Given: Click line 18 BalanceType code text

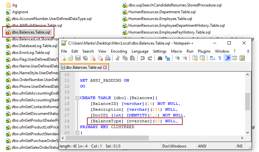Looking at the screenshot, I should pos(135,121).
